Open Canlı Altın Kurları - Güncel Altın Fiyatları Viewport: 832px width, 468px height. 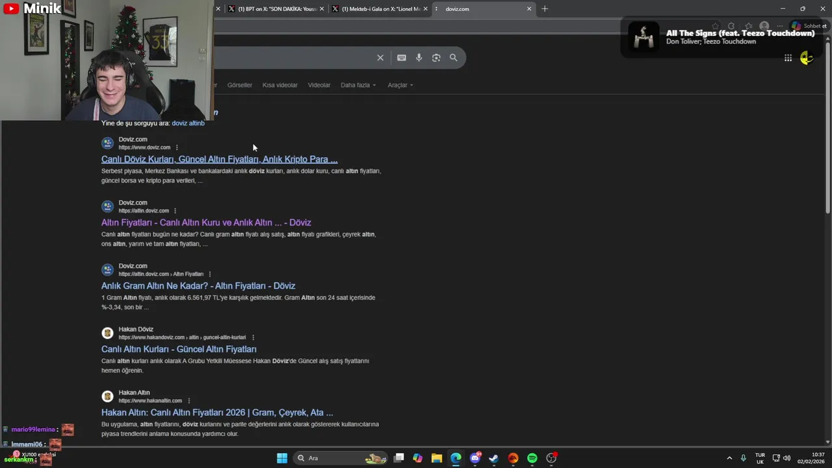[x=179, y=349]
